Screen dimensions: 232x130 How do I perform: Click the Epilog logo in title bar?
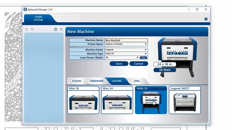pyautogui.click(x=25, y=9)
